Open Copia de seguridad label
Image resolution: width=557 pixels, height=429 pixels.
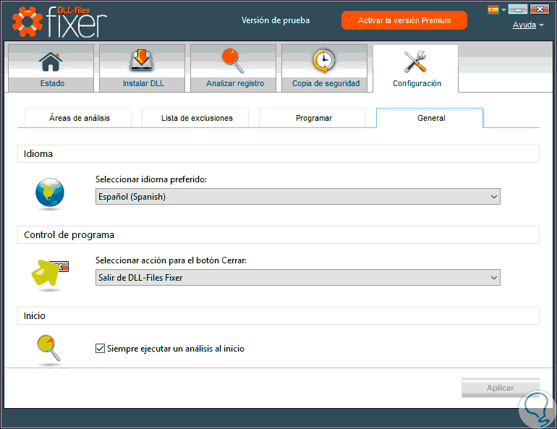click(326, 83)
